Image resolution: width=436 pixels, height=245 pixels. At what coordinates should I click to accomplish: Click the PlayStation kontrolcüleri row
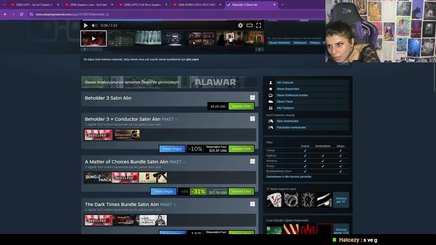(308, 128)
